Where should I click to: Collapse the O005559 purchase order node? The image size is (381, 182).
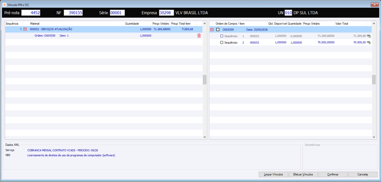tap(212, 29)
